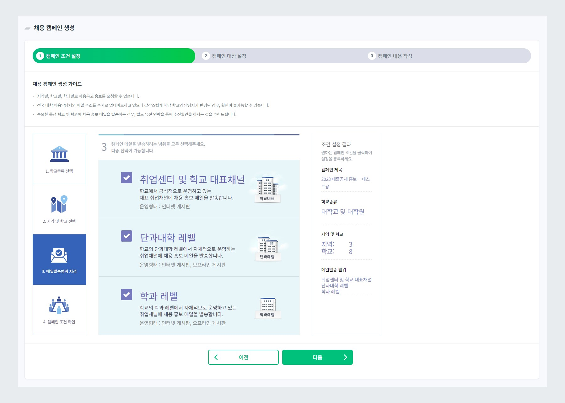The image size is (565, 403).
Task: Select the envelope icon for 메일발송범위 지정
Action: click(59, 255)
